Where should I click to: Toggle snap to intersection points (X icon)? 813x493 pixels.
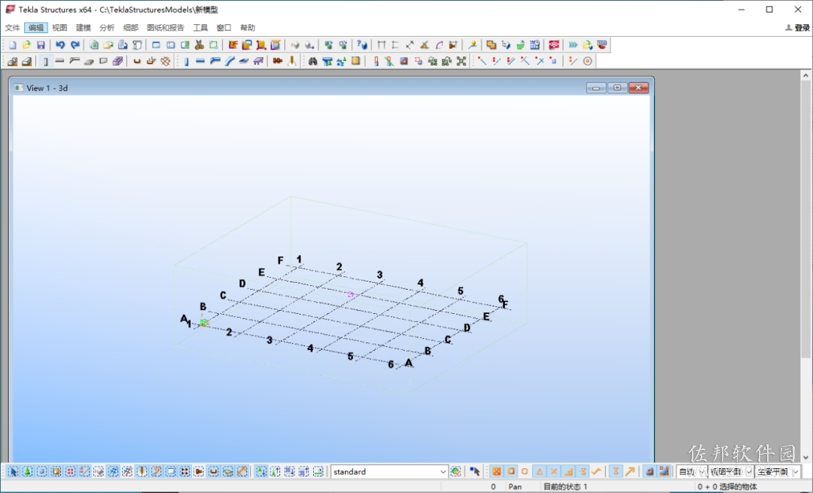[554, 471]
